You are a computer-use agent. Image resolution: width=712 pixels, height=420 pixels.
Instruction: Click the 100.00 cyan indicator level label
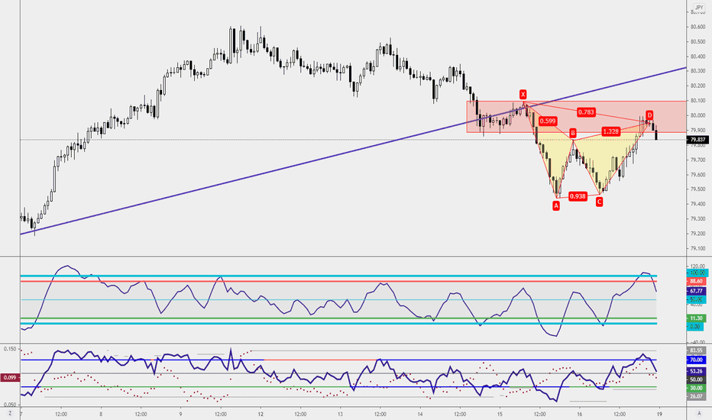pyautogui.click(x=697, y=273)
